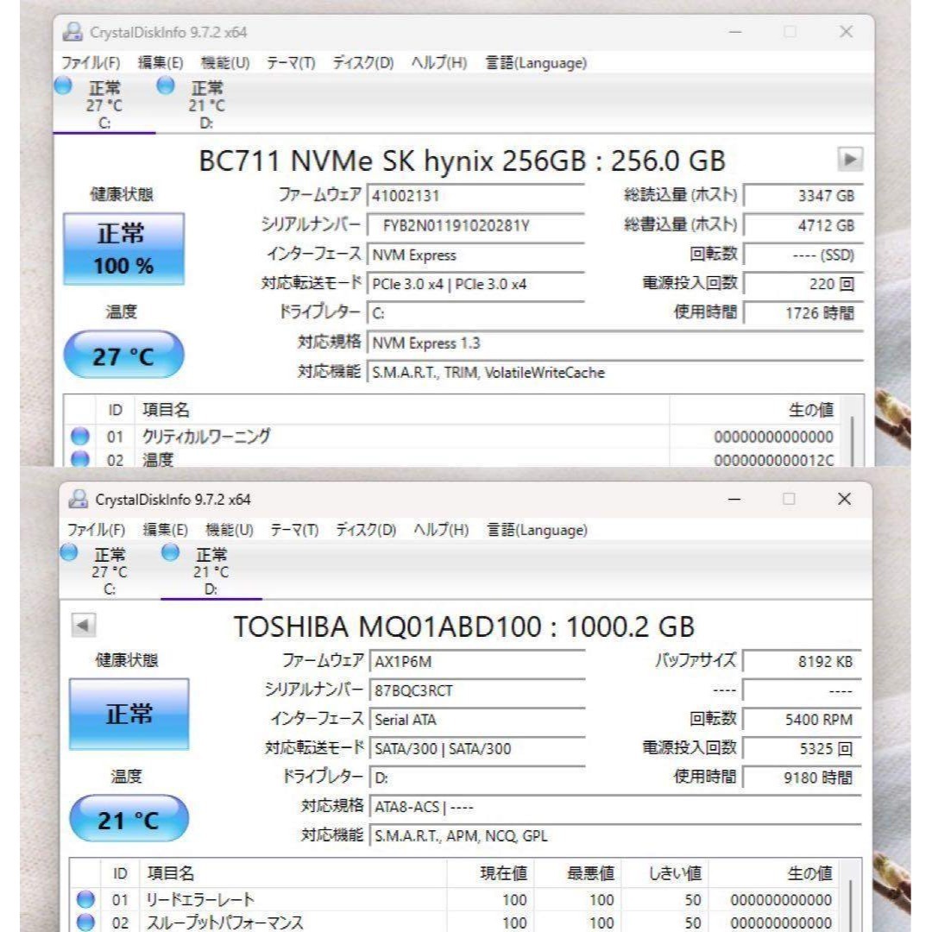
Task: Click the status dot beside 温度 attribute row
Action: pos(79,458)
